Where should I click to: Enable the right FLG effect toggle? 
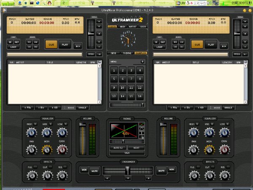coord(198,167)
